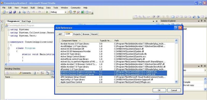Click the Add Reference help question icon

(x=176, y=28)
